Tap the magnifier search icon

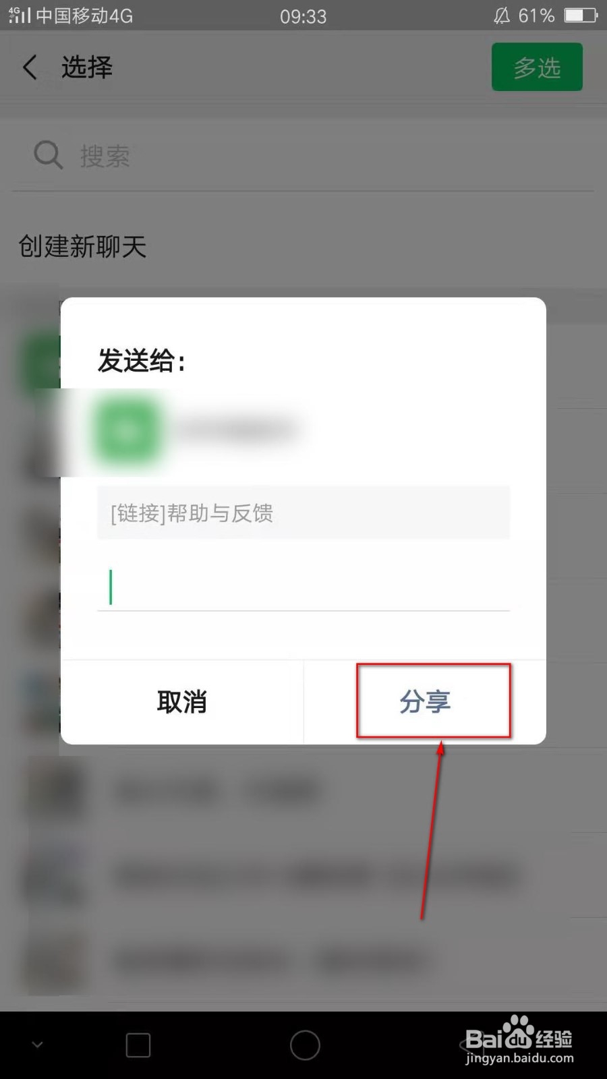click(x=48, y=155)
